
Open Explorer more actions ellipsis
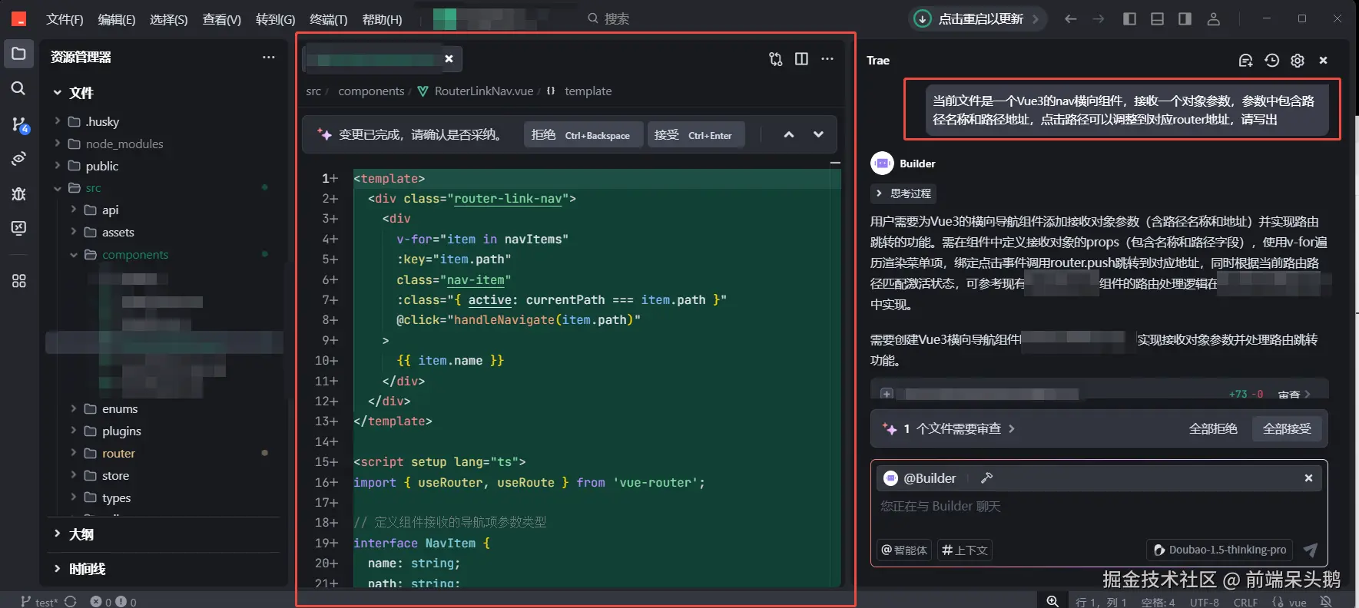click(268, 57)
